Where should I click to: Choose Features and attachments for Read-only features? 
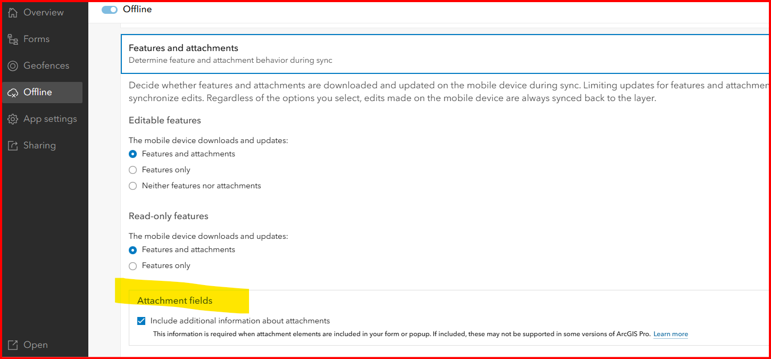coord(133,250)
